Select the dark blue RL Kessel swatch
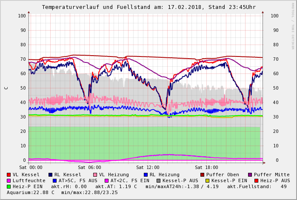Image resolution: width=297 pixels, height=200 pixels. coord(50,175)
